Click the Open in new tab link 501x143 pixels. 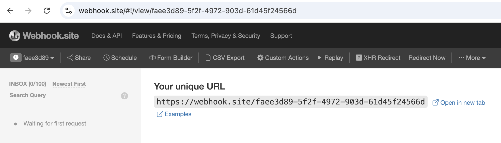click(459, 103)
